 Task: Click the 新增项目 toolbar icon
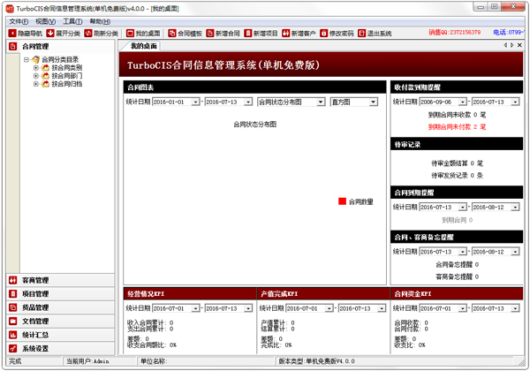(248, 33)
